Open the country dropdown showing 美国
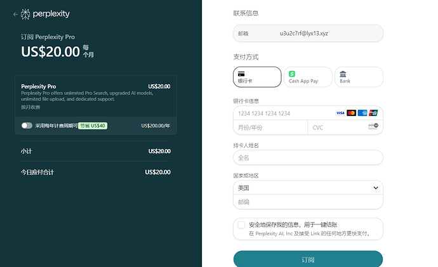The image size is (438, 267). click(308, 188)
